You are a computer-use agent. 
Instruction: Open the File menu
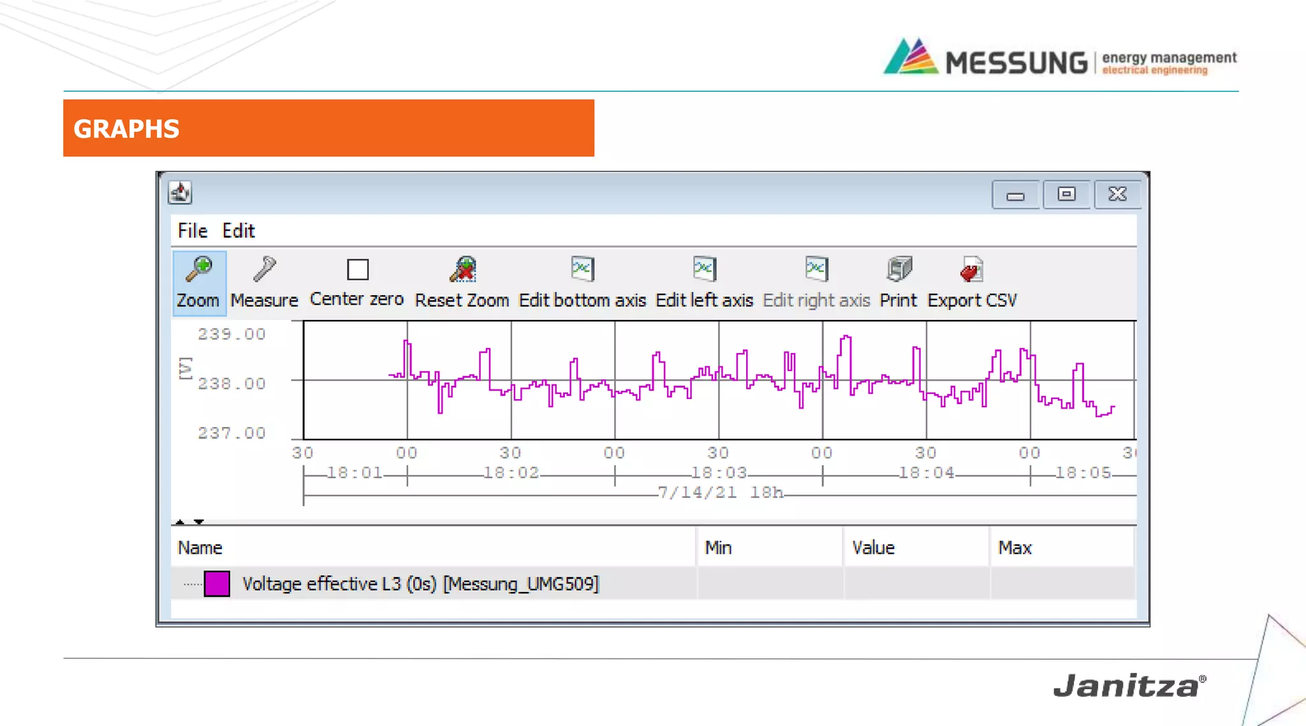click(192, 231)
